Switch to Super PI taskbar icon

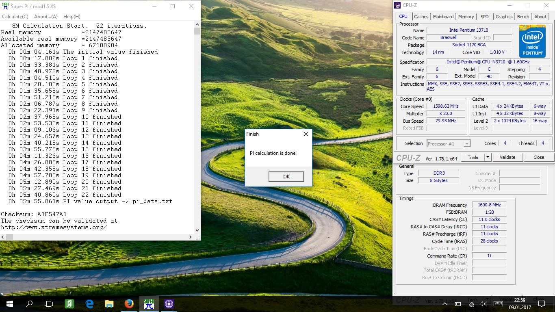[149, 303]
